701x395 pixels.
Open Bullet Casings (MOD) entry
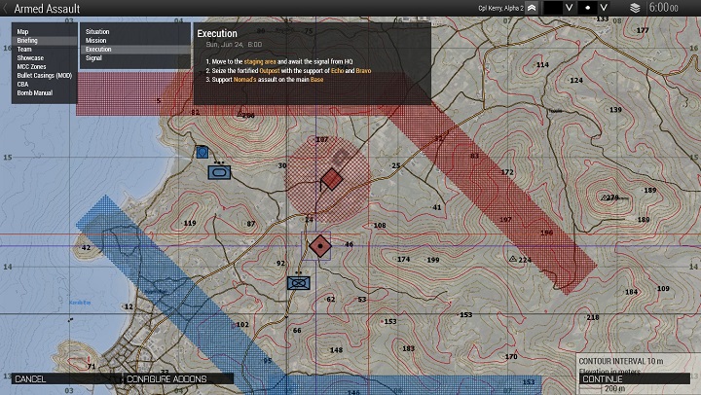tap(44, 76)
